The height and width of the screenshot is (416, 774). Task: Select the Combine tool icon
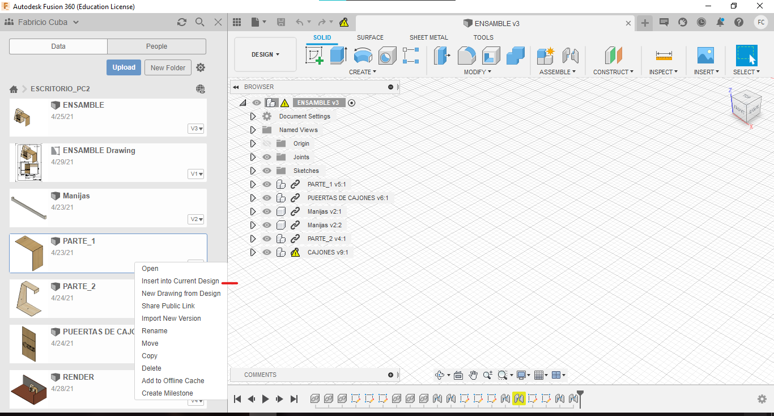(515, 56)
